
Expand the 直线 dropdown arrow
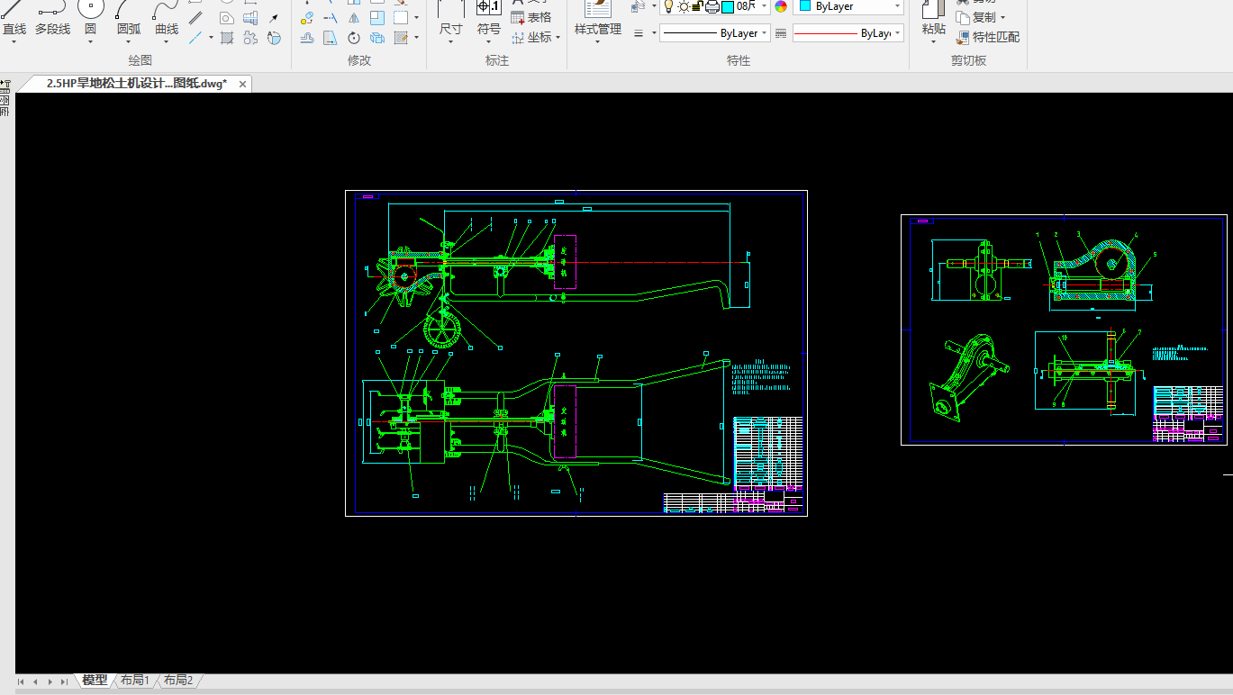click(x=14, y=42)
